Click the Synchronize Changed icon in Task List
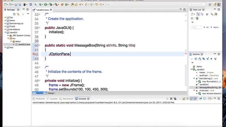Screen dimensions: 226x127 pyautogui.click(x=197, y=18)
